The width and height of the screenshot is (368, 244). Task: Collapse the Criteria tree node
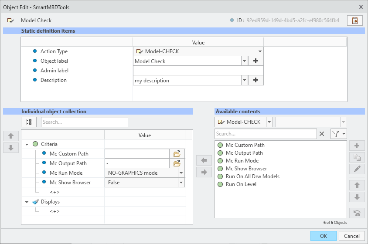point(27,144)
